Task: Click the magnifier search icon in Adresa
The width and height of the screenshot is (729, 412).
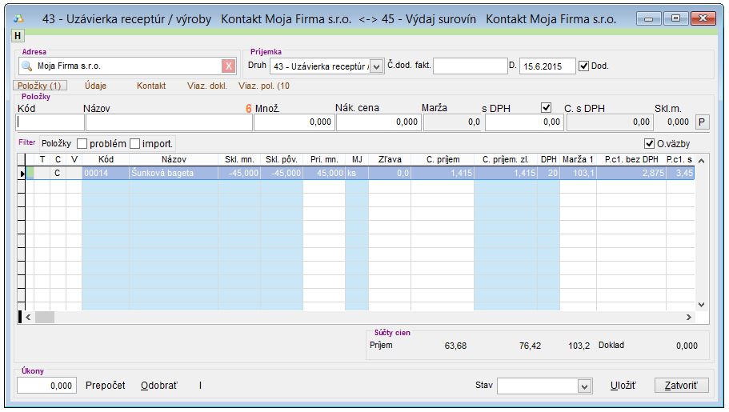Action: pos(26,66)
